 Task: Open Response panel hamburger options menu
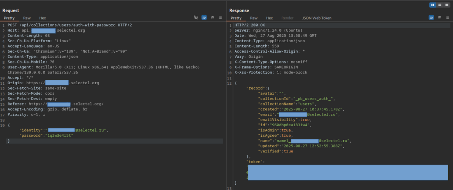[447, 17]
